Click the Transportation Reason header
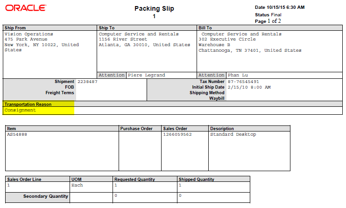The image size is (346, 208). (x=28, y=104)
